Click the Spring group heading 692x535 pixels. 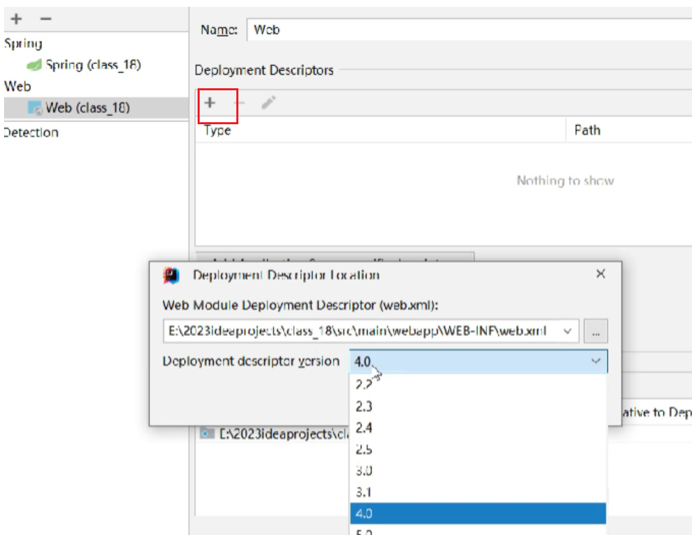[x=23, y=43]
